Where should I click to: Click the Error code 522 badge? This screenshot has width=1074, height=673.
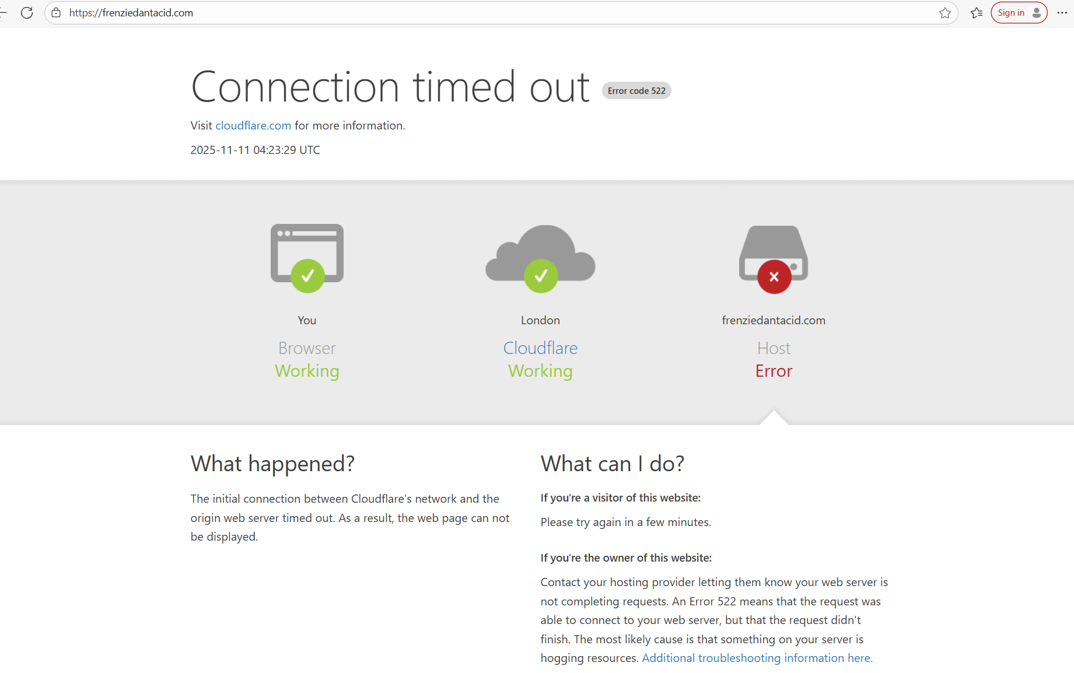coord(636,91)
